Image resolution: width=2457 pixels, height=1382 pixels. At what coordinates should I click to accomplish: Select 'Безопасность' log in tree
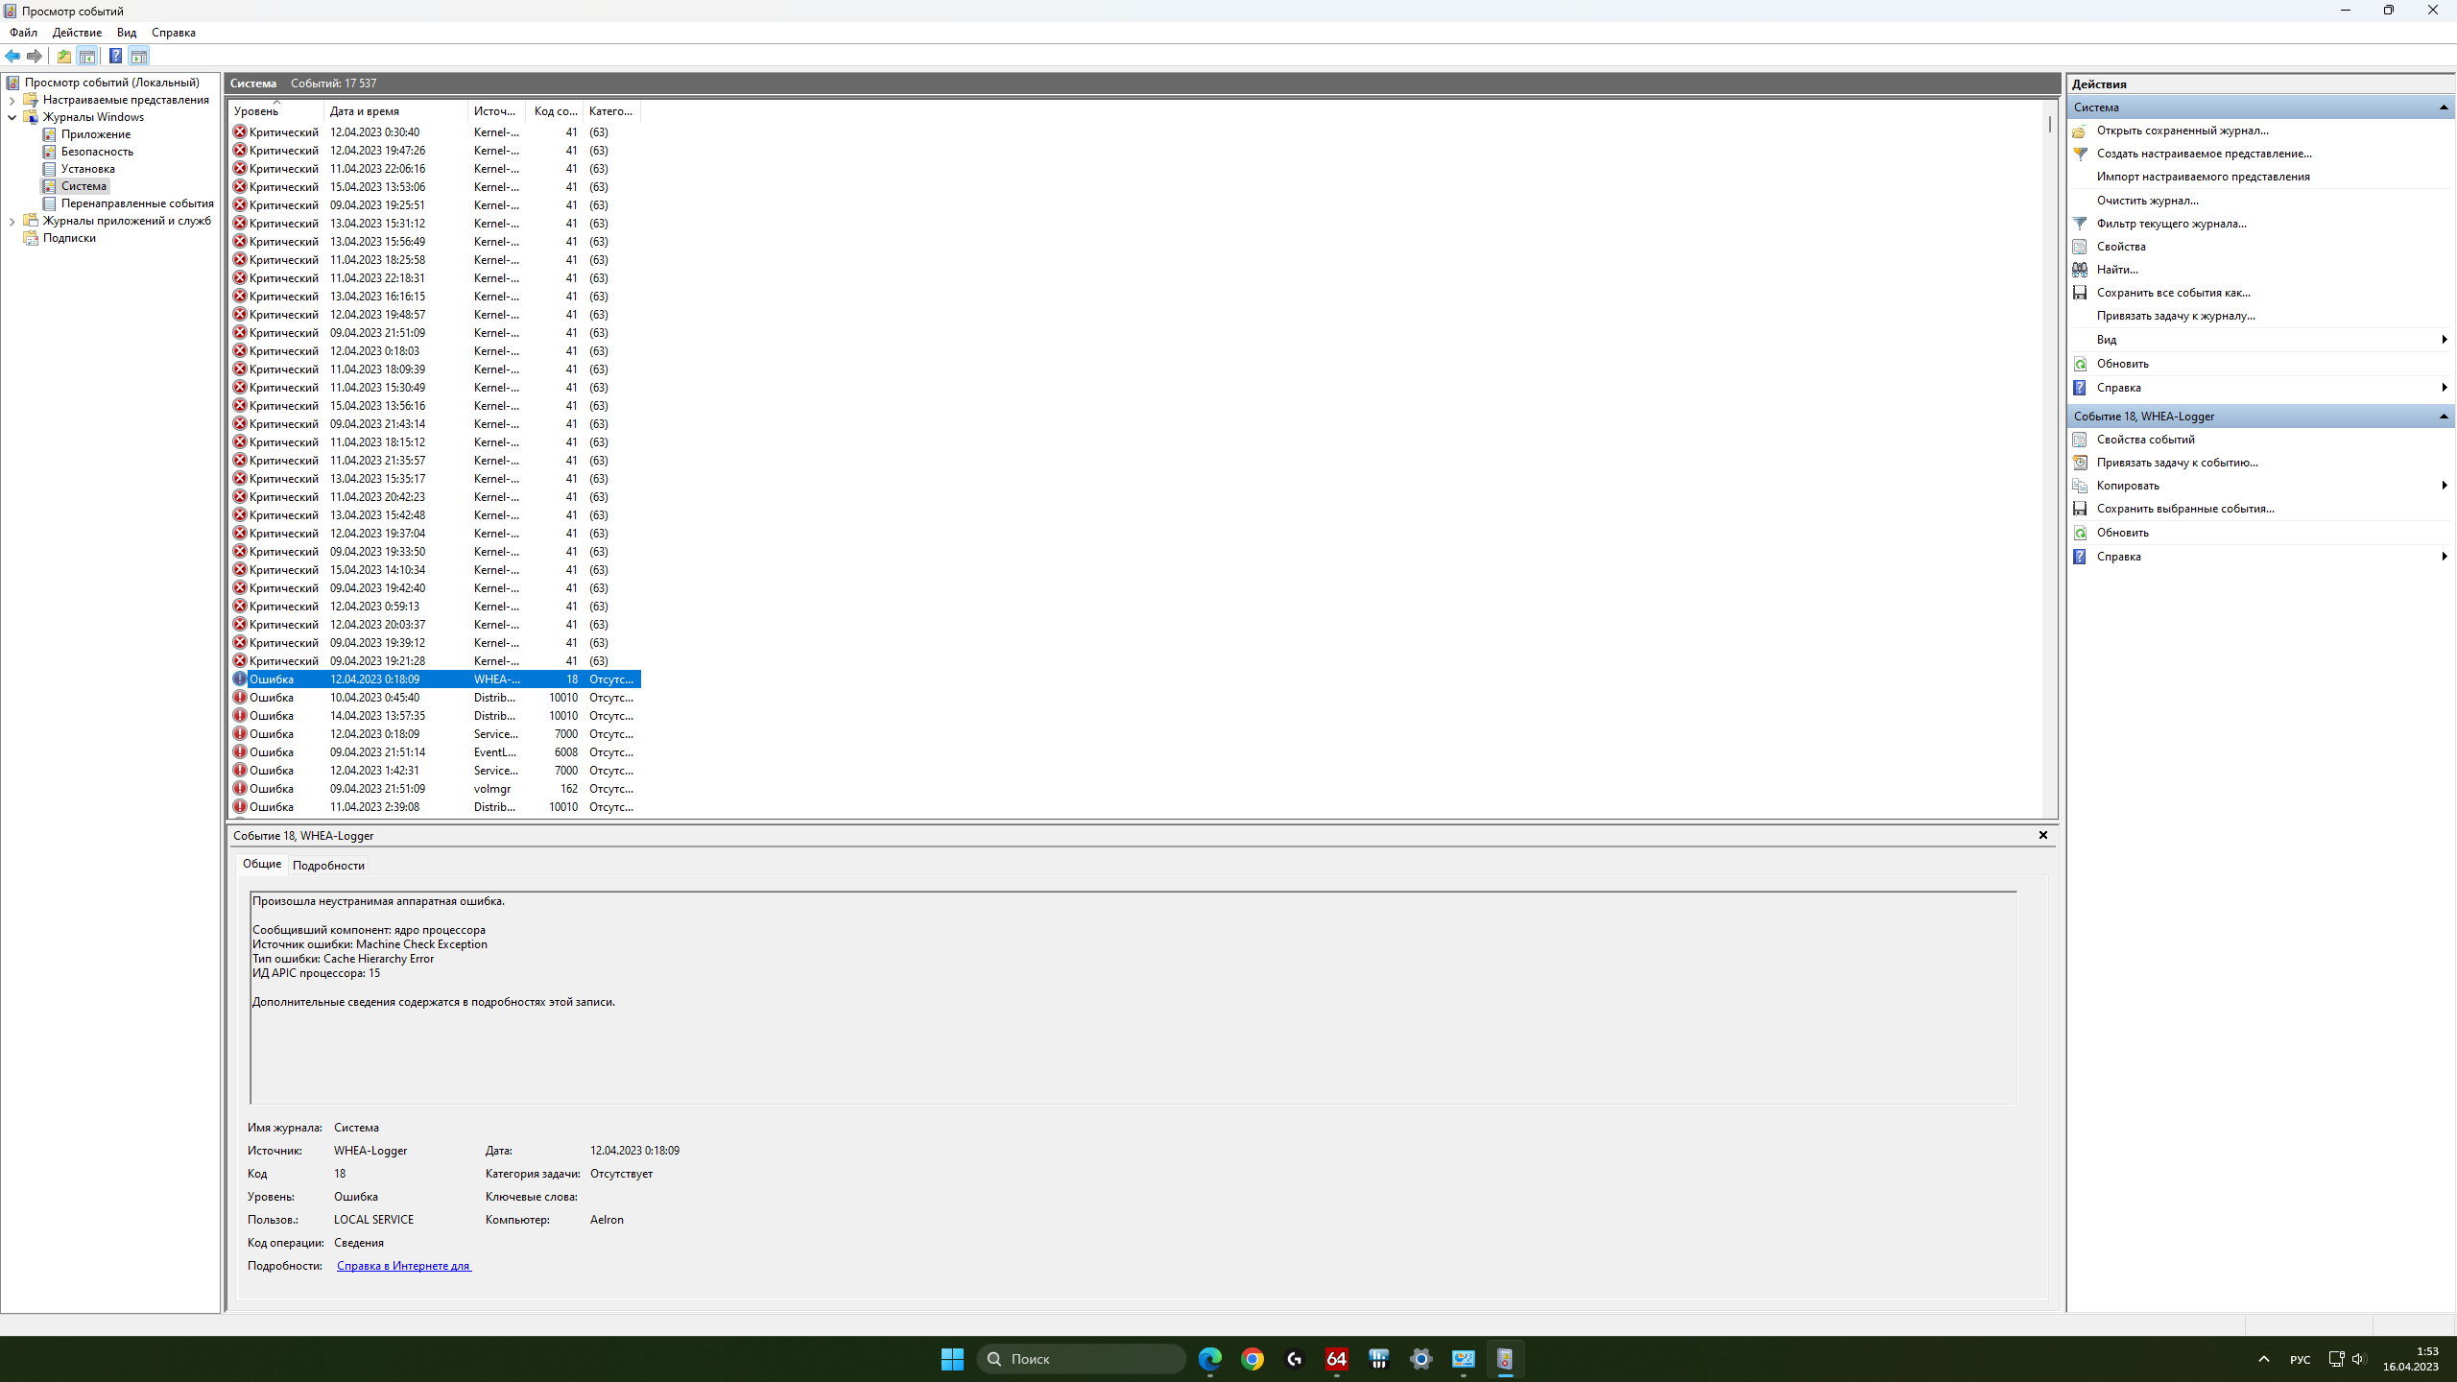[x=97, y=152]
